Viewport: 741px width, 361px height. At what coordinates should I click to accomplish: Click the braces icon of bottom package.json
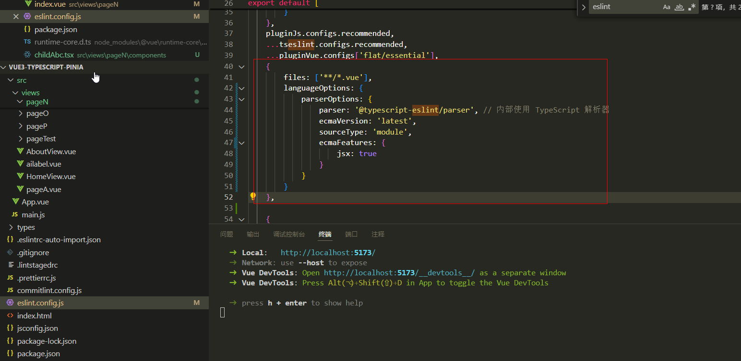10,353
